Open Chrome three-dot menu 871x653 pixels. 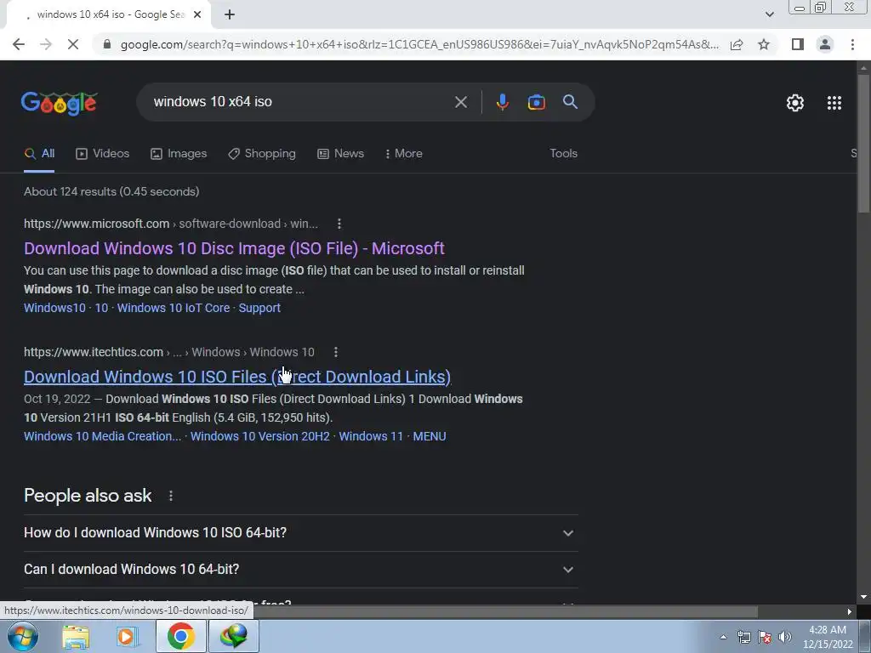[852, 44]
